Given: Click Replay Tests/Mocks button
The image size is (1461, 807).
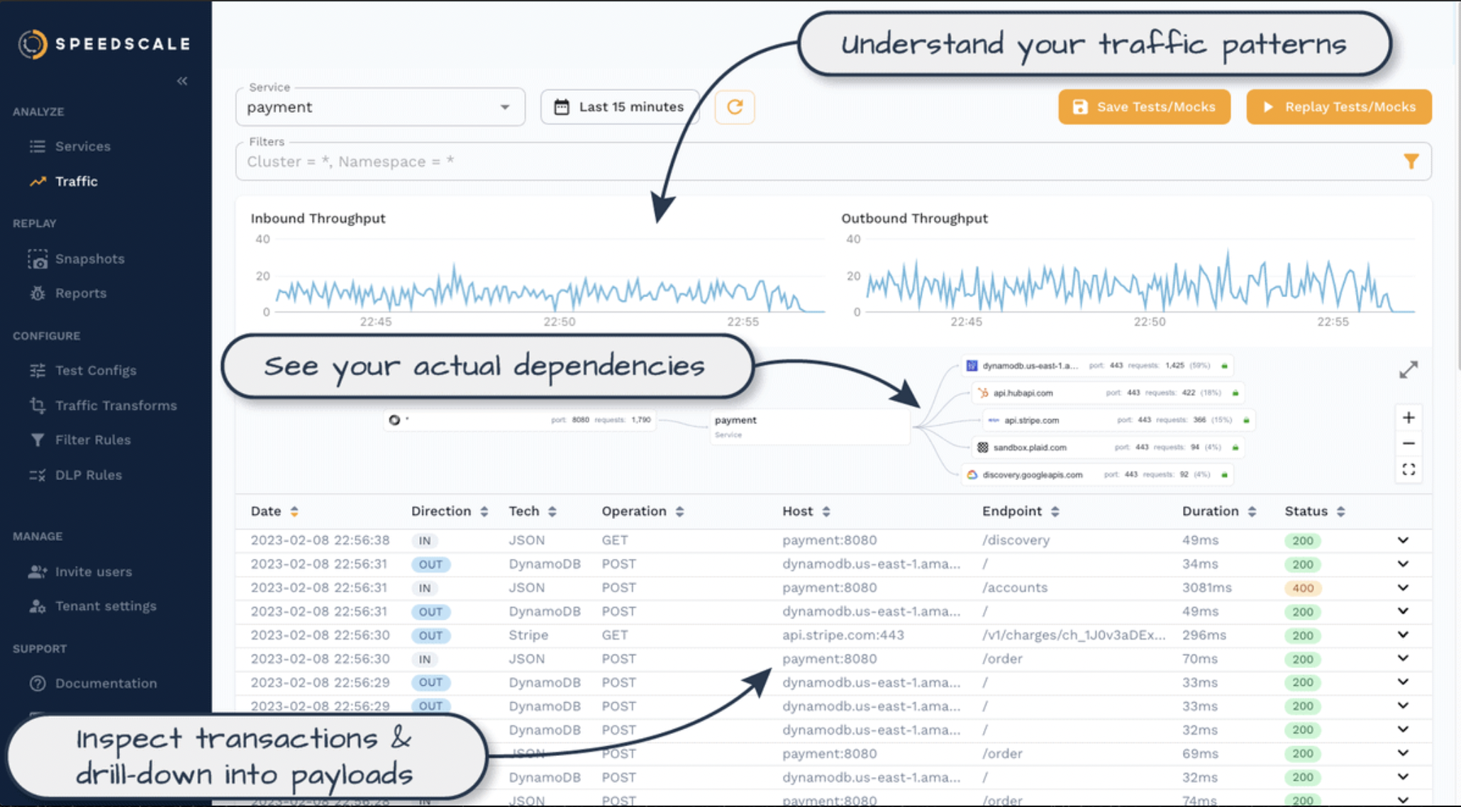Looking at the screenshot, I should [1339, 107].
